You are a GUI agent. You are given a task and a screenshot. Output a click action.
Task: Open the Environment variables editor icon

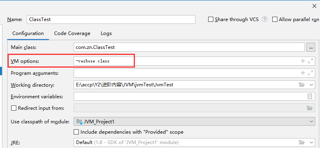(310, 96)
